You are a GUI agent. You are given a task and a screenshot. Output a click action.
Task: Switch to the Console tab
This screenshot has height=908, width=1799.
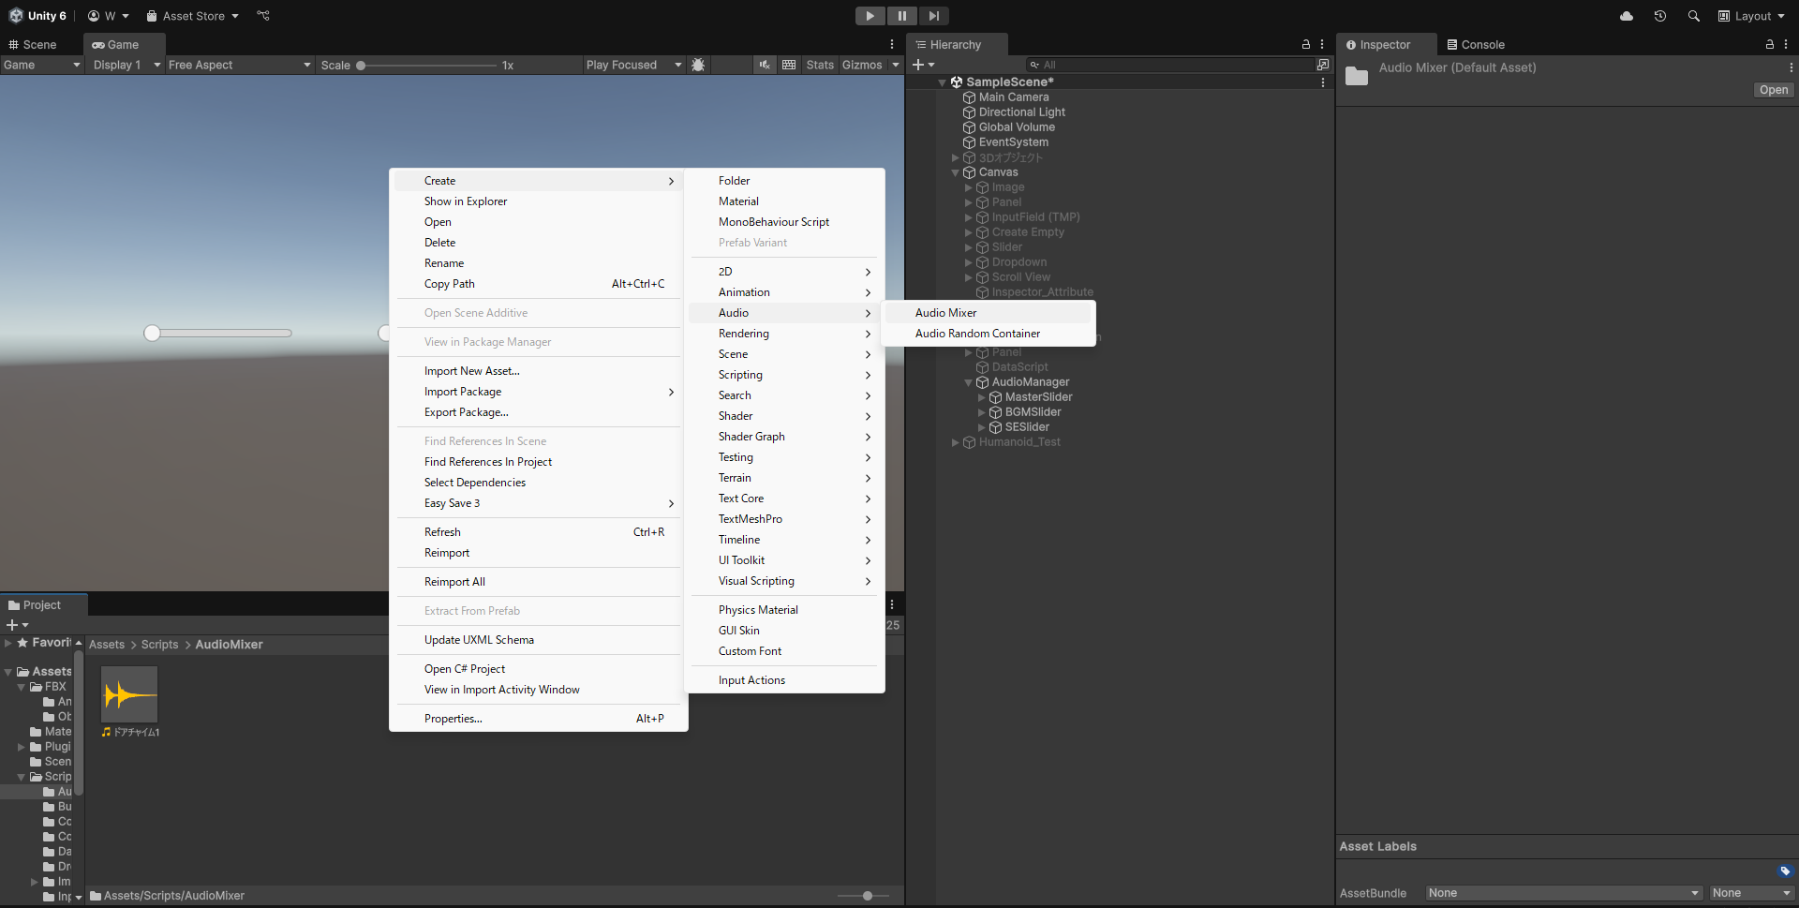click(1476, 44)
